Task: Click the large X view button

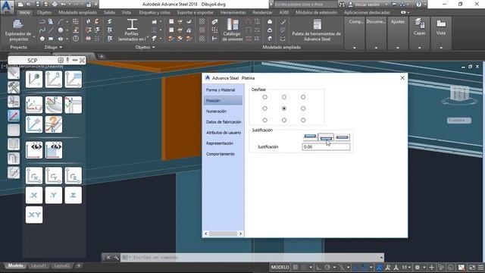Action: [34, 195]
